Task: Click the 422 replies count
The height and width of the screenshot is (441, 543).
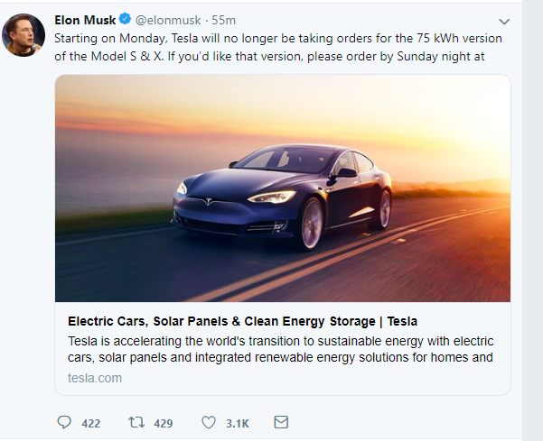Action: point(90,423)
